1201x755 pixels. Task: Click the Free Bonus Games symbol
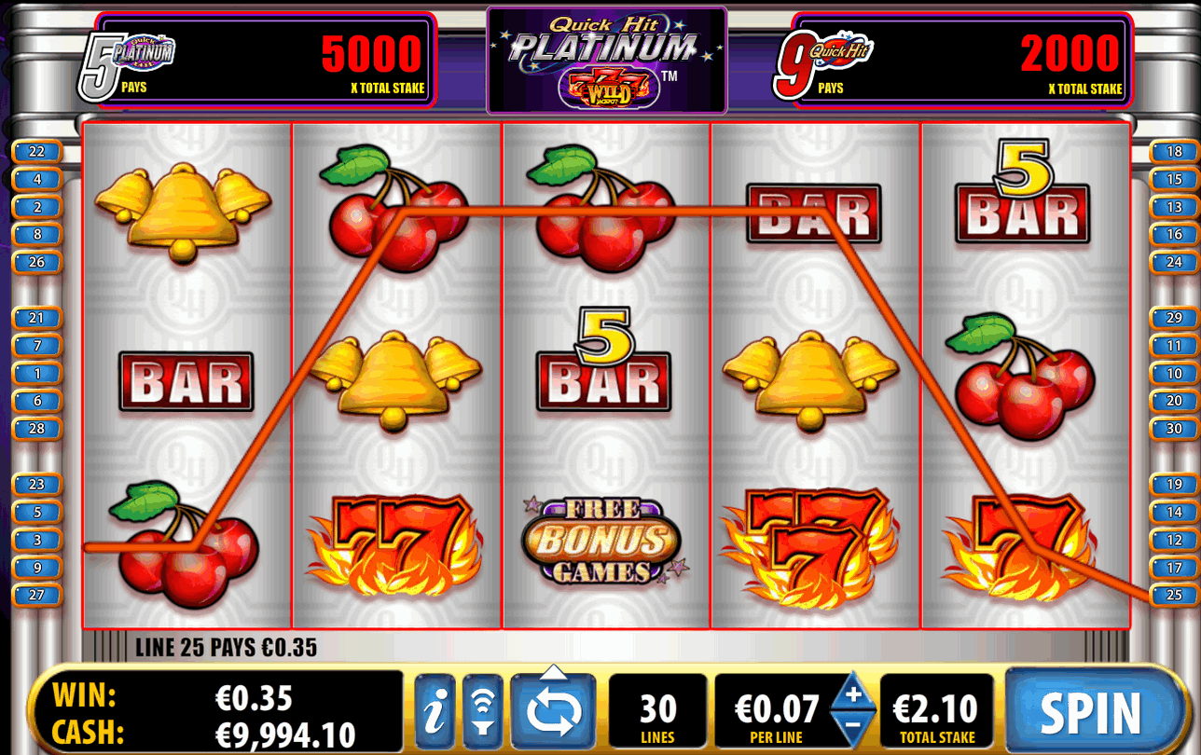[x=601, y=542]
